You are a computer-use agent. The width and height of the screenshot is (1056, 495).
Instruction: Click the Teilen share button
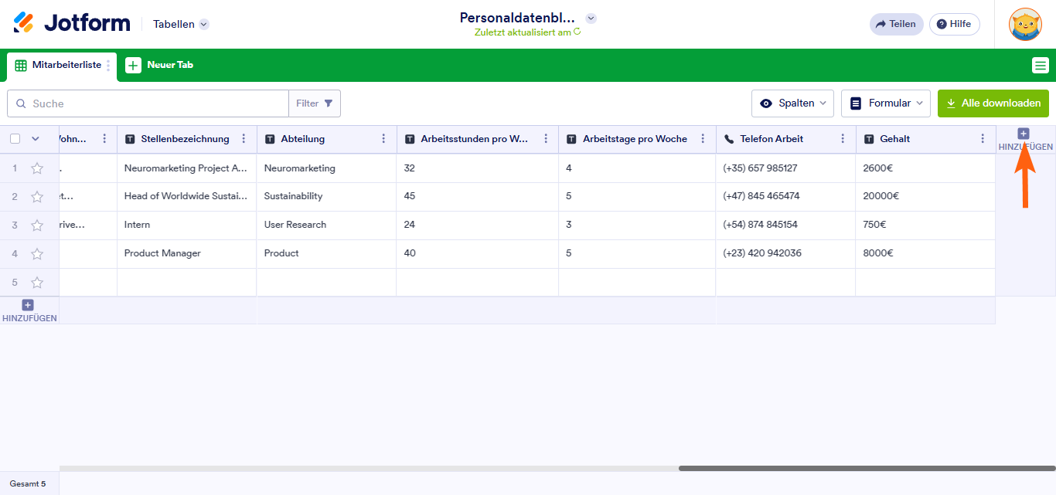pos(896,24)
